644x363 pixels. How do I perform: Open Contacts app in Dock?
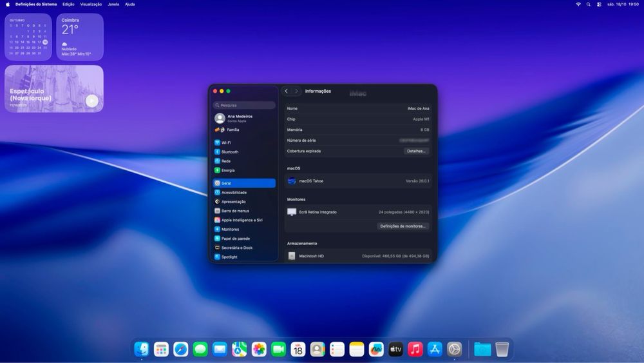click(317, 349)
